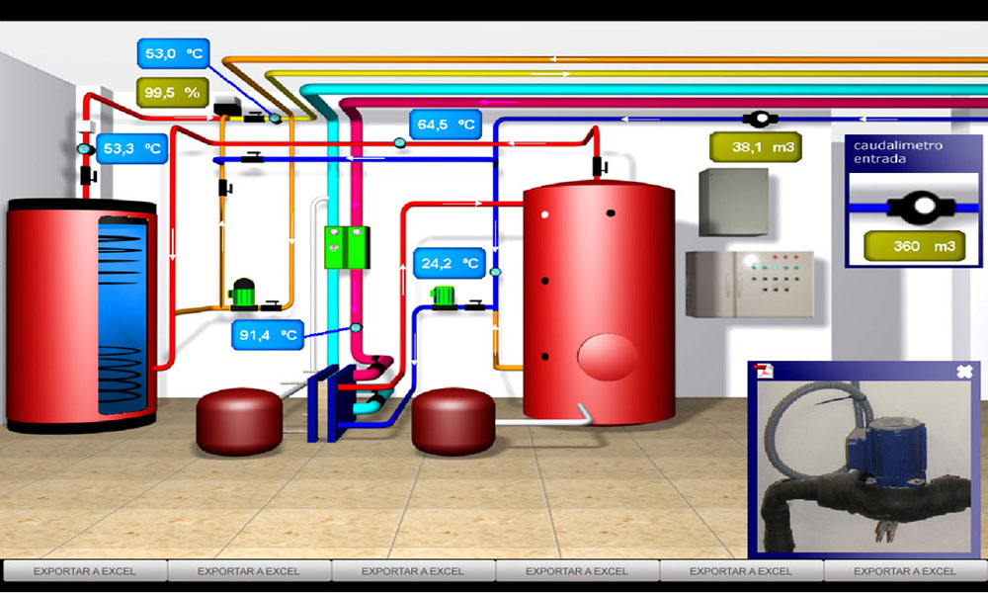This screenshot has height=593, width=988.
Task: Click the control panel with indicator lights
Action: 750,284
